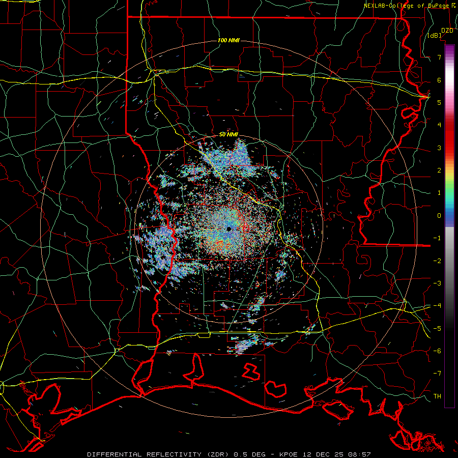Click the "1" tick on the color scale
458x458 pixels.
pos(439,193)
